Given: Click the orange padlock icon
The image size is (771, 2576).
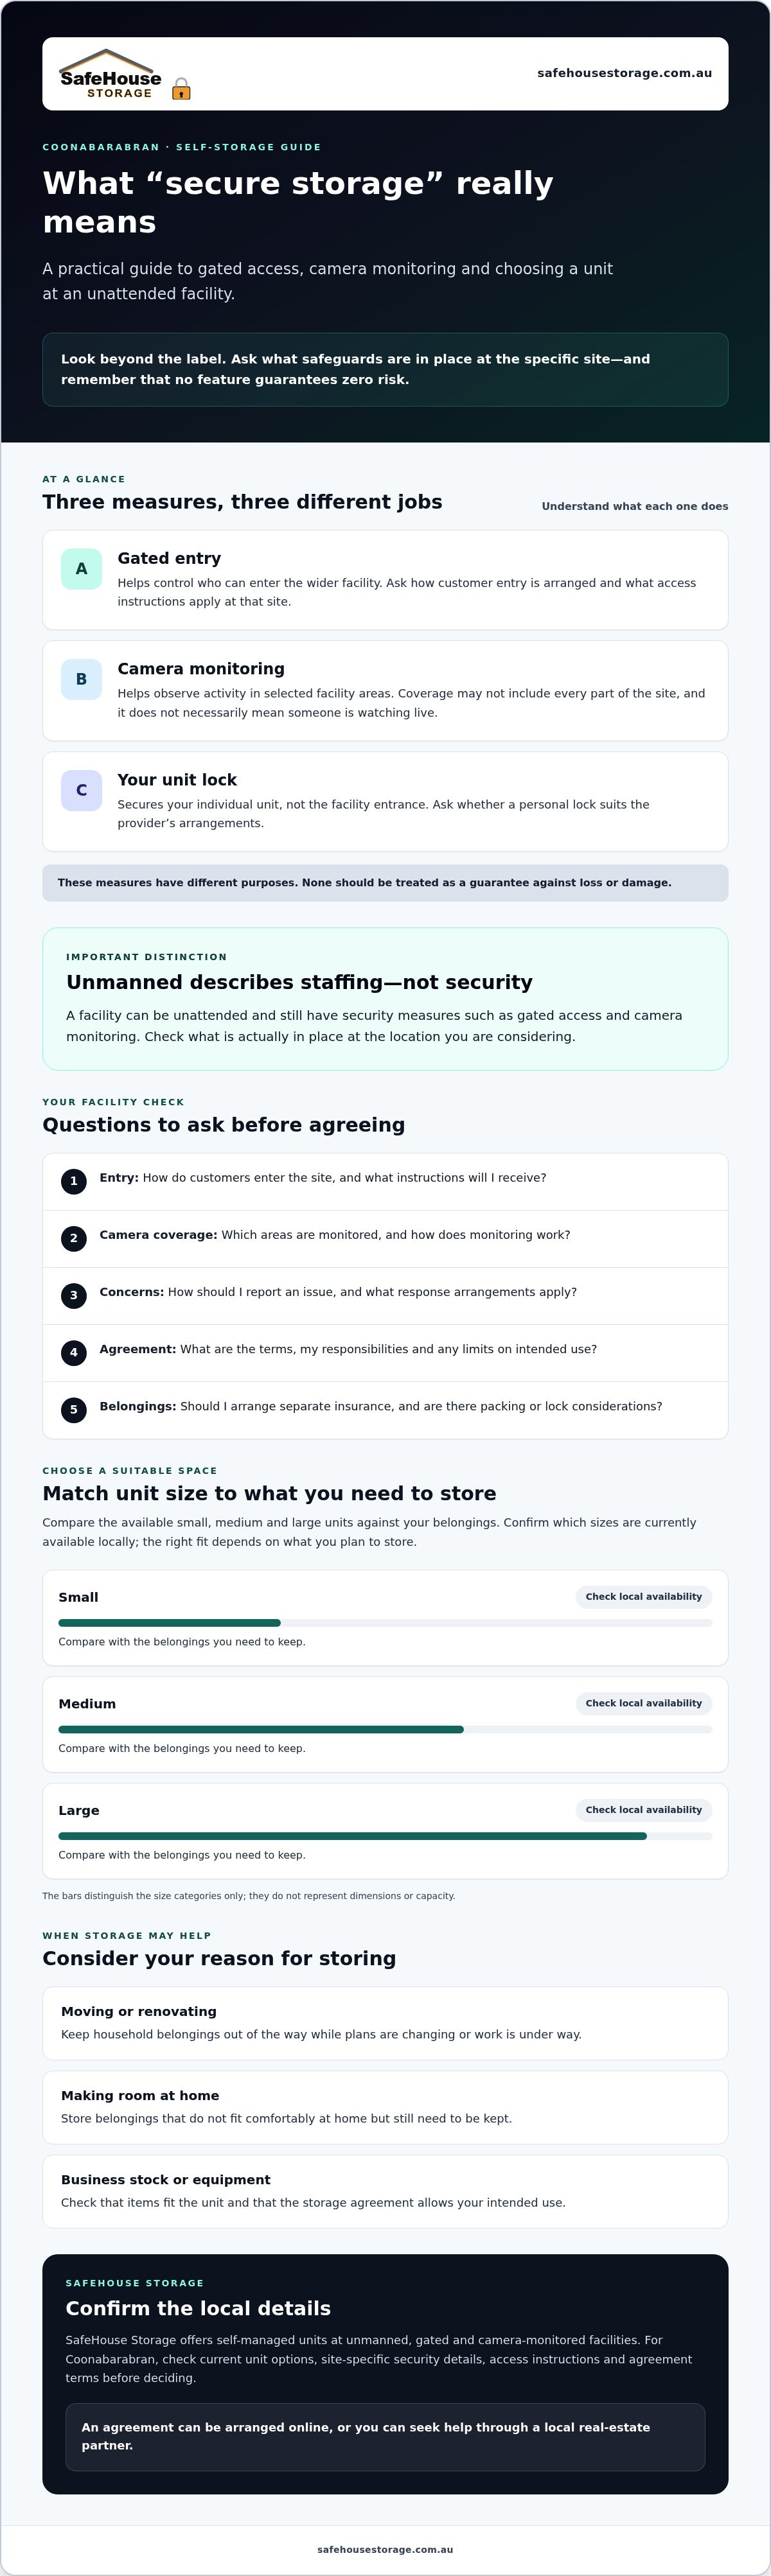Looking at the screenshot, I should pyautogui.click(x=181, y=89).
